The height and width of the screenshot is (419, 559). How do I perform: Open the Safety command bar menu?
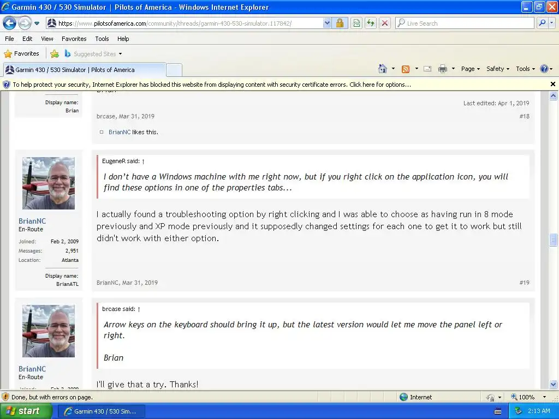click(498, 69)
